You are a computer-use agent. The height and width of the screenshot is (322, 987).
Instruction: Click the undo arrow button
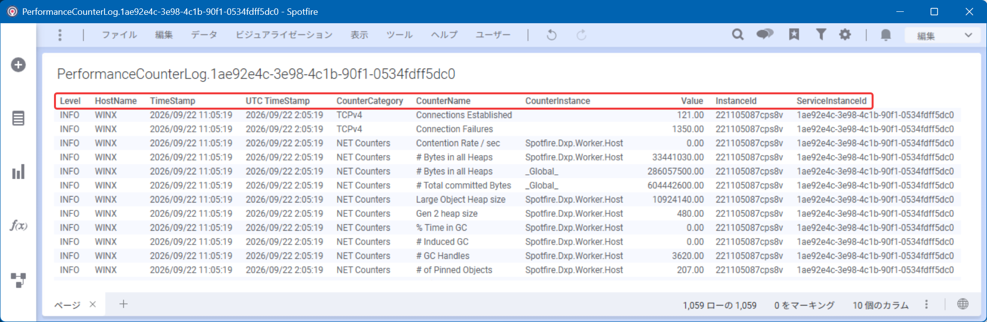pyautogui.click(x=551, y=35)
